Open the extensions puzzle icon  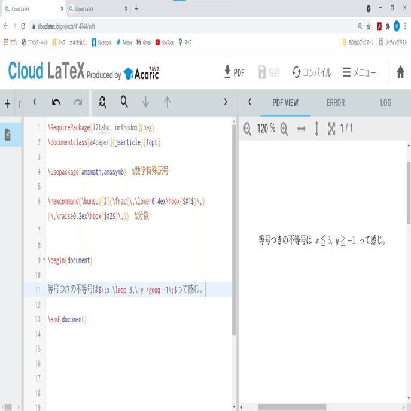(388, 26)
